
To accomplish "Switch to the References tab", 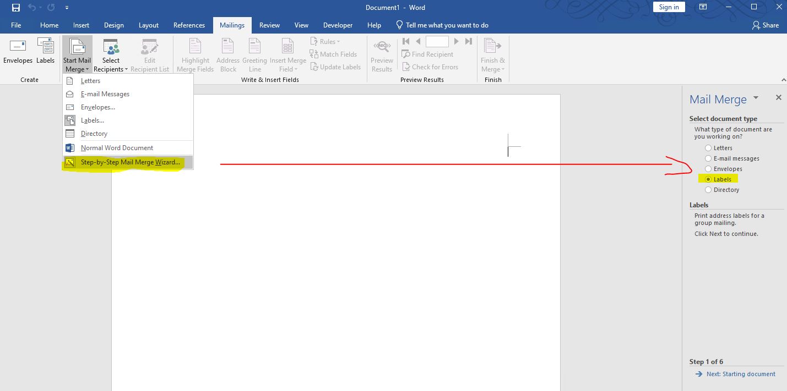I will pos(189,25).
